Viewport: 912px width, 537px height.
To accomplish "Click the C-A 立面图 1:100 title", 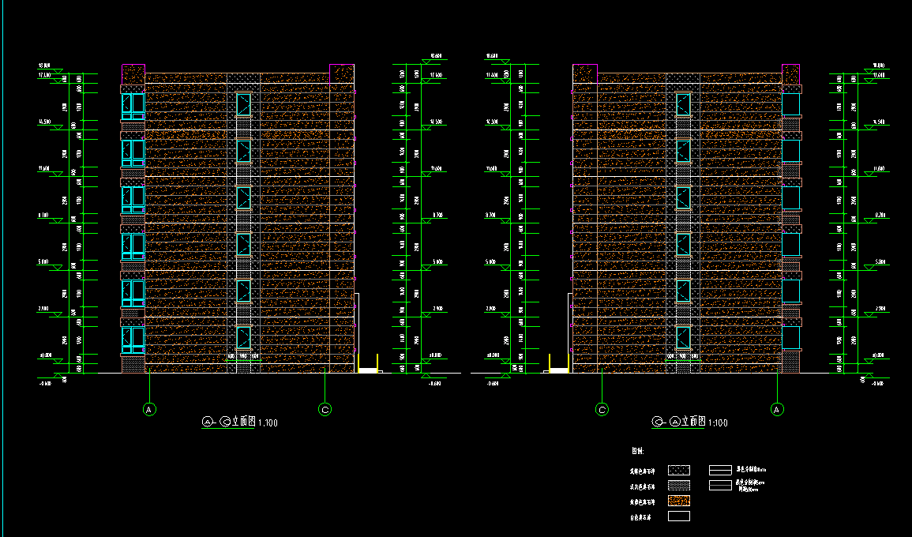I will [689, 422].
